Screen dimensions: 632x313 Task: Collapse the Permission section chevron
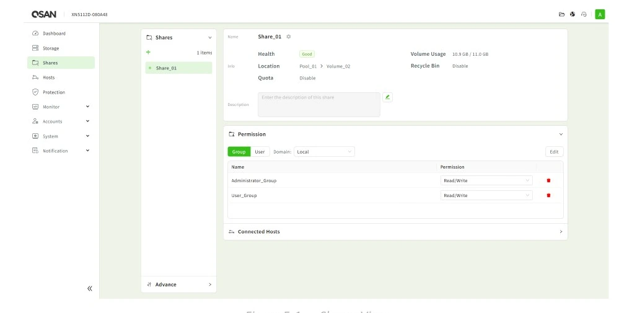(561, 134)
